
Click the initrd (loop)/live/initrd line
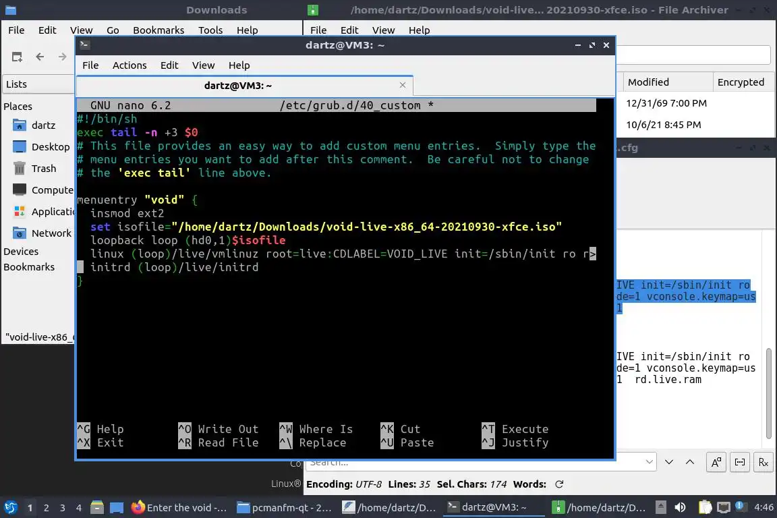pyautogui.click(x=175, y=267)
